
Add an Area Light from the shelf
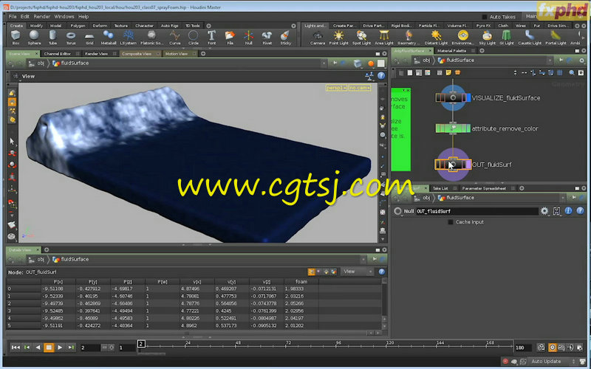(383, 38)
